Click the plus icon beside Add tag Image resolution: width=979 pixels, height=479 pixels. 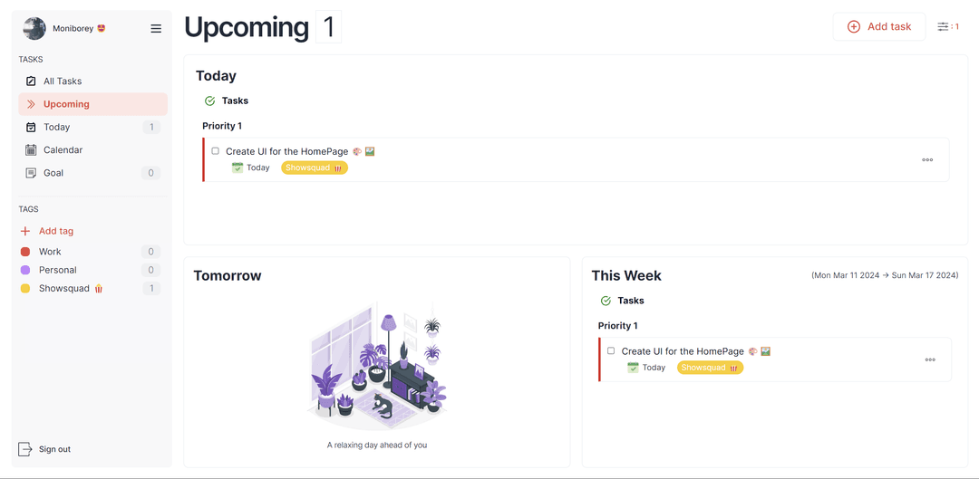[x=25, y=231]
